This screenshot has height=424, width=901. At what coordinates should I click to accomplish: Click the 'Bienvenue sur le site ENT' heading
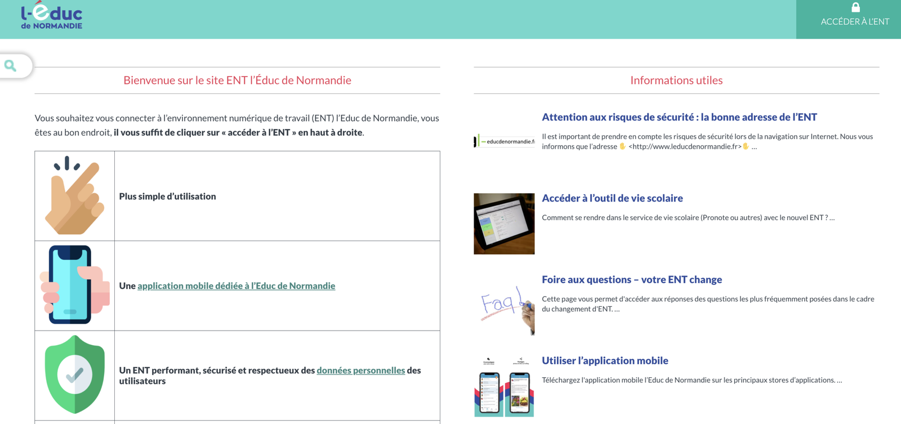[237, 80]
